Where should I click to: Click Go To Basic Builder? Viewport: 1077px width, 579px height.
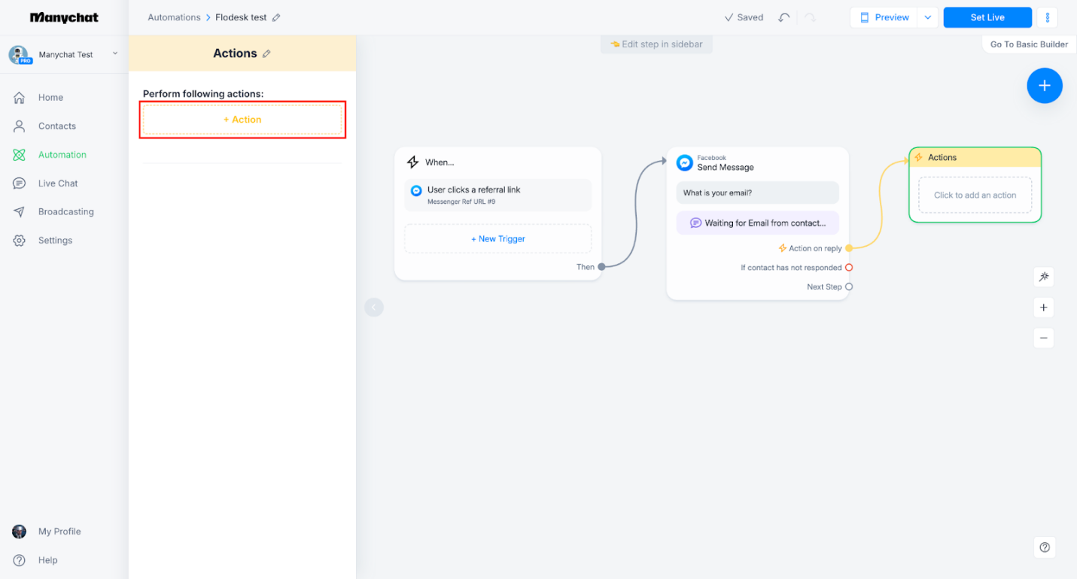1029,44
